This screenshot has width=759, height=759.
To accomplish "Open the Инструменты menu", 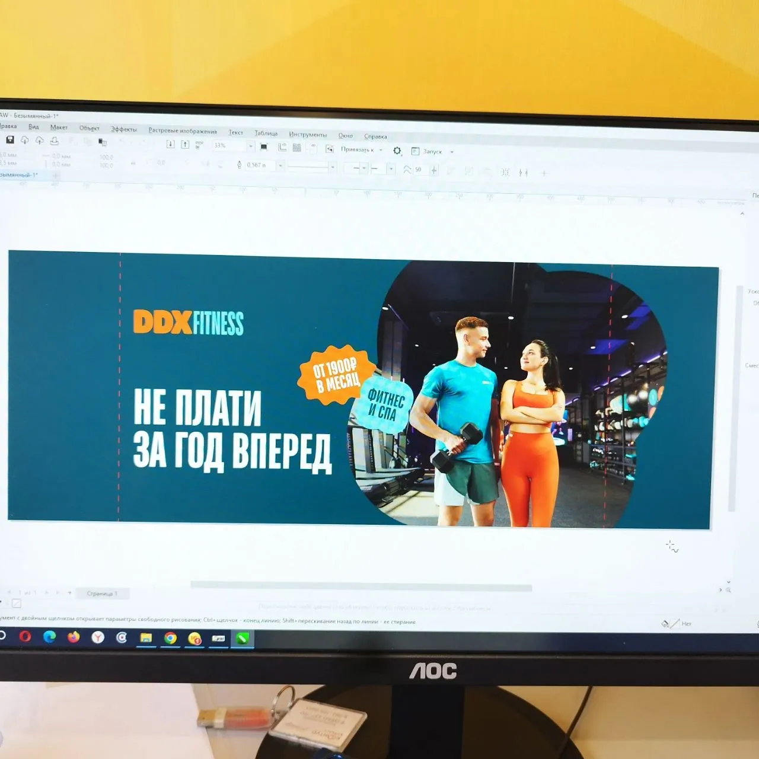I will tap(308, 135).
